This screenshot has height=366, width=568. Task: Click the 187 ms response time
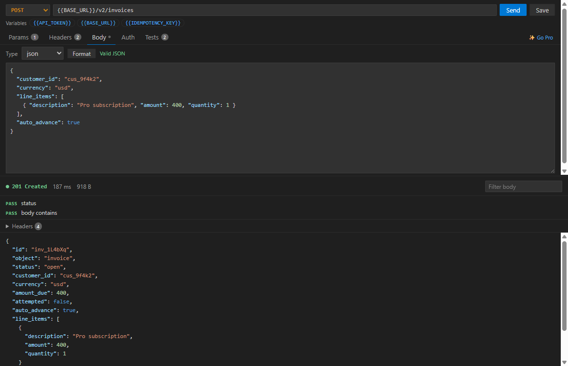(x=62, y=187)
